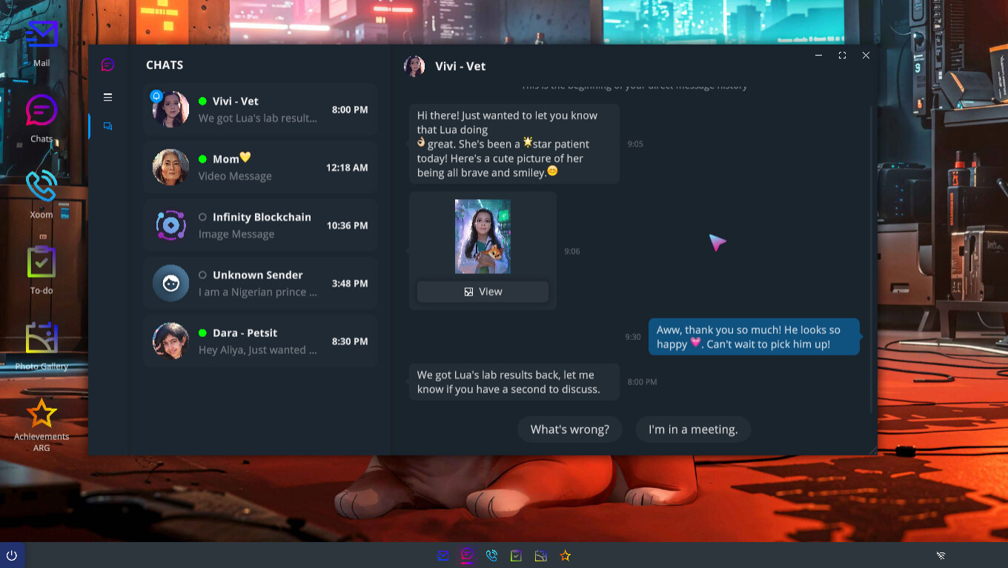
Task: Click the Lua photo thumbnail
Action: pyautogui.click(x=483, y=236)
